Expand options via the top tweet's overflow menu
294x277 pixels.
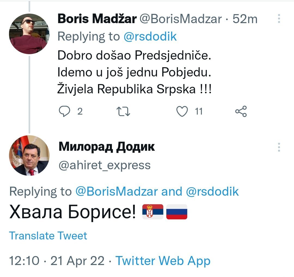[278, 18]
